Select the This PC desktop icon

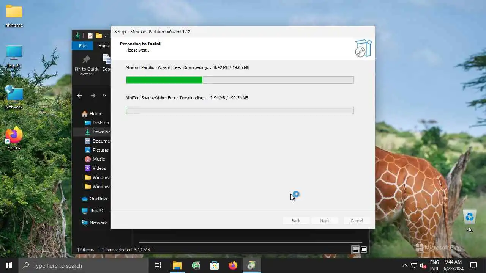(x=14, y=57)
